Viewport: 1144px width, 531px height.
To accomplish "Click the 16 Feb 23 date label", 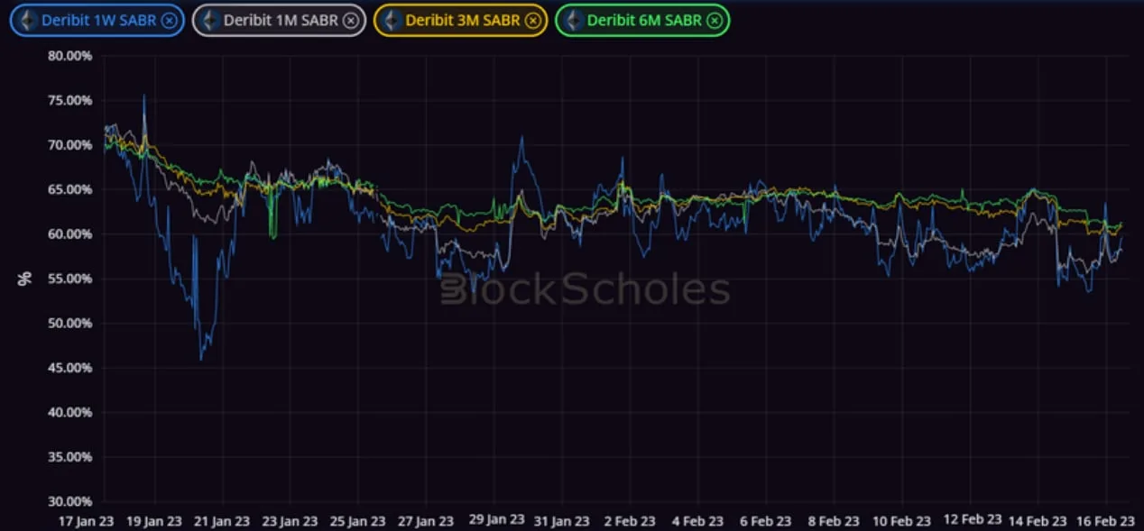I will click(x=1106, y=521).
